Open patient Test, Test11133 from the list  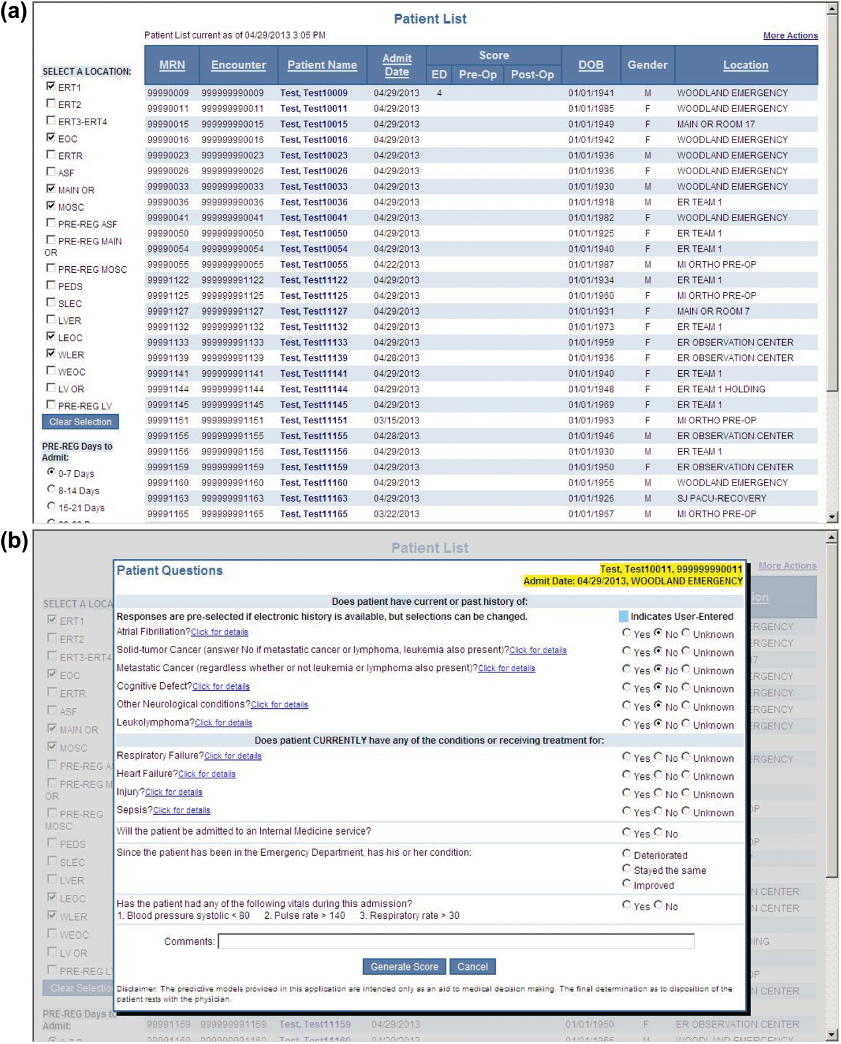pyautogui.click(x=313, y=342)
